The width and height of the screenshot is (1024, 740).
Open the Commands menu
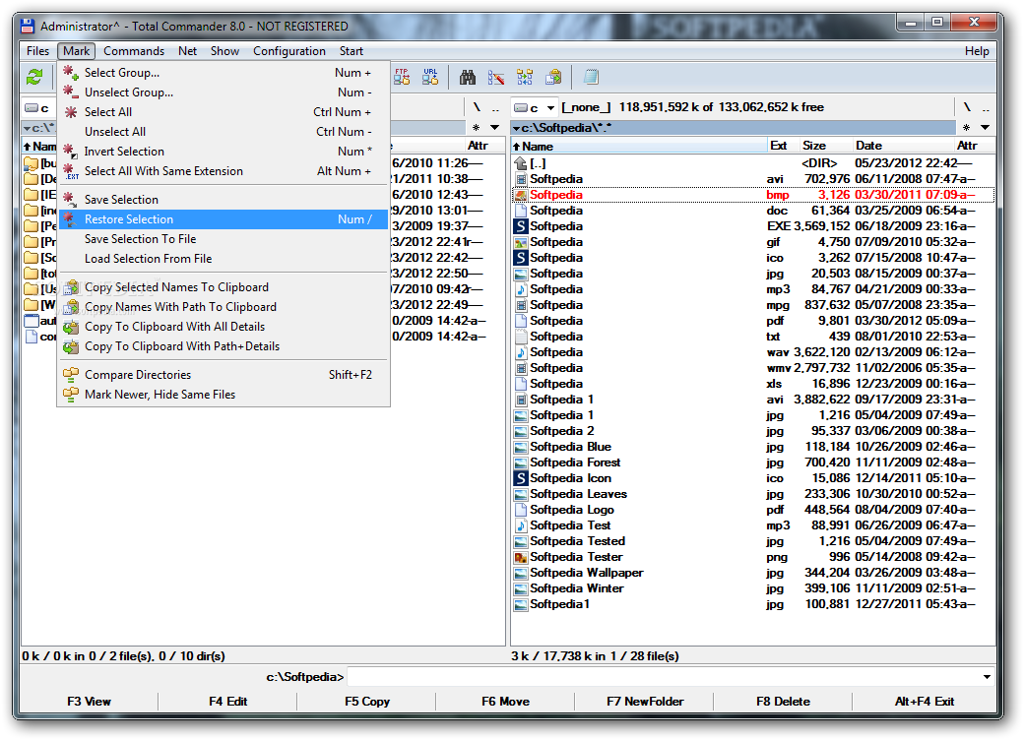pyautogui.click(x=134, y=50)
